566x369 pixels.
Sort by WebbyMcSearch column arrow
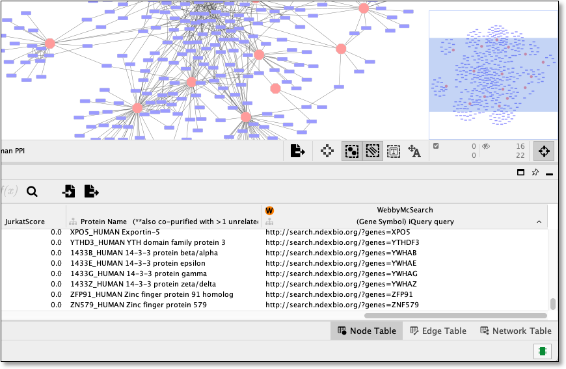(x=539, y=222)
